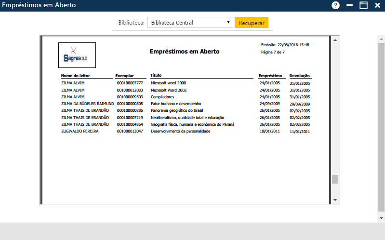This screenshot has height=240, width=385.
Task: Click the Título column header
Action: 156,75
